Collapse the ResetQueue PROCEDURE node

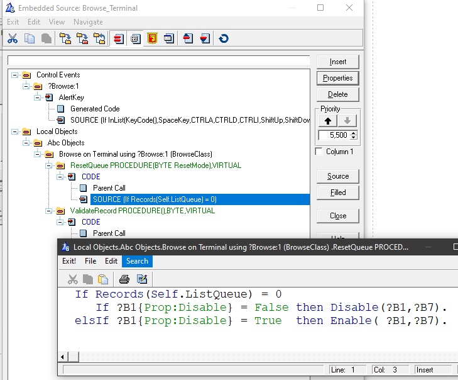pos(48,165)
